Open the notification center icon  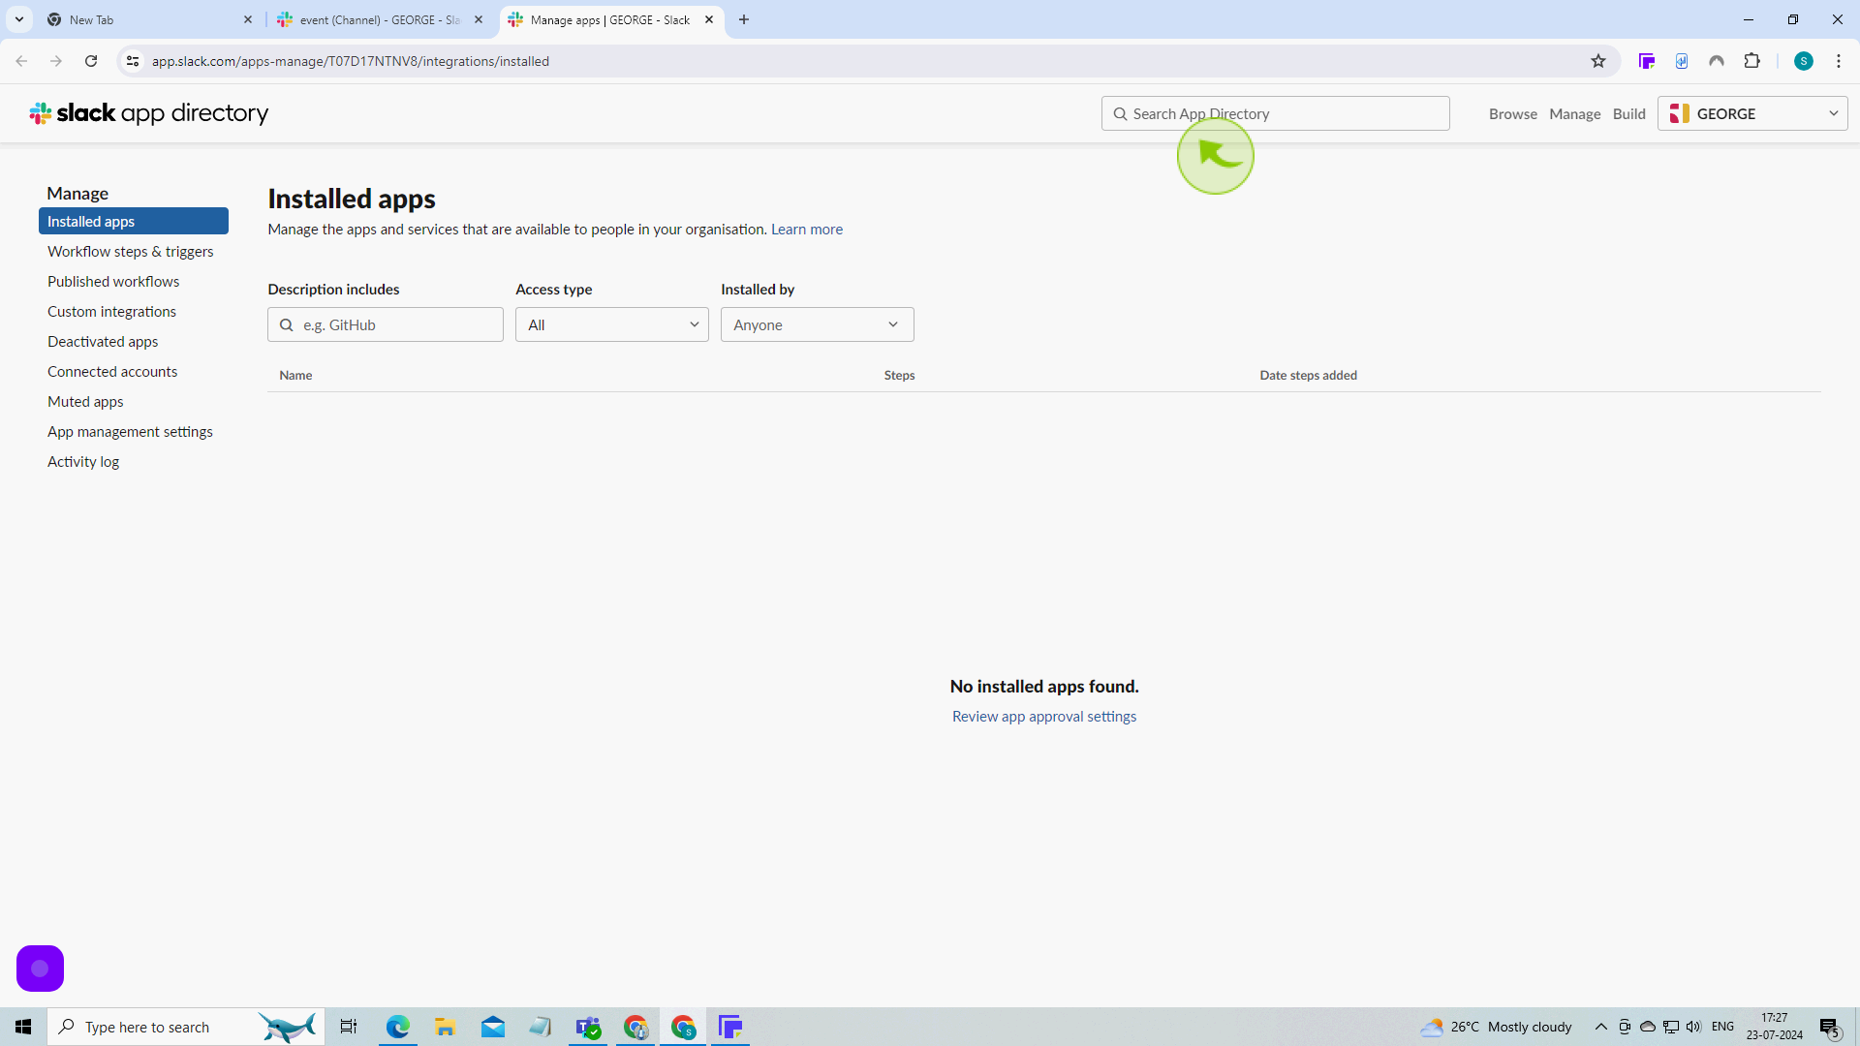tap(1830, 1027)
